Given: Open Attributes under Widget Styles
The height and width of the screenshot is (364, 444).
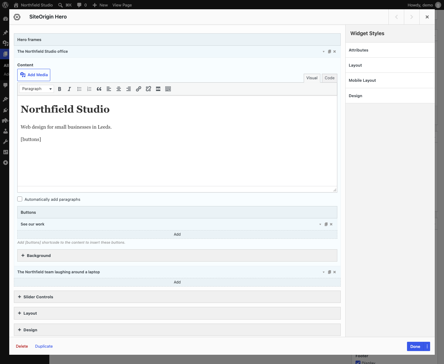Looking at the screenshot, I should point(390,50).
